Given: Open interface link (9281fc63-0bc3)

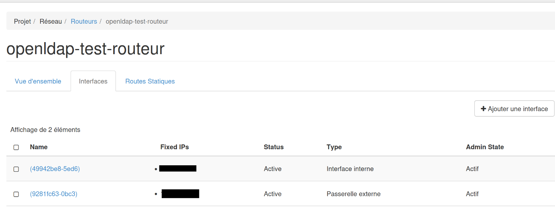Looking at the screenshot, I should coord(54,194).
